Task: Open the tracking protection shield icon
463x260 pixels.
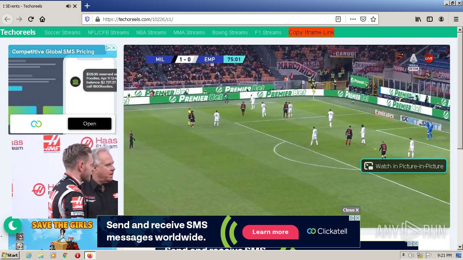Action: click(x=87, y=19)
